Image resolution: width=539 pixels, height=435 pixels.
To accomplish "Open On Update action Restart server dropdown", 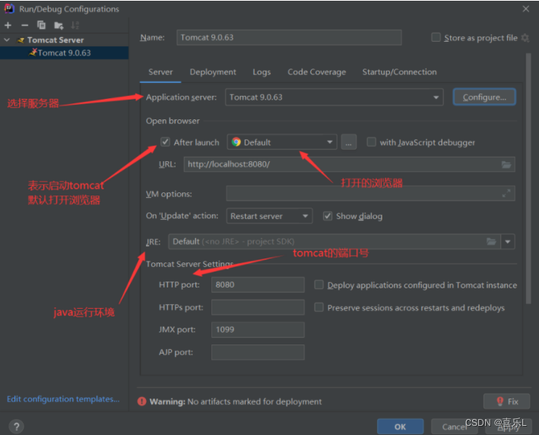I will (269, 216).
